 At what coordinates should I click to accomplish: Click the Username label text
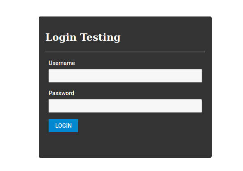point(62,63)
